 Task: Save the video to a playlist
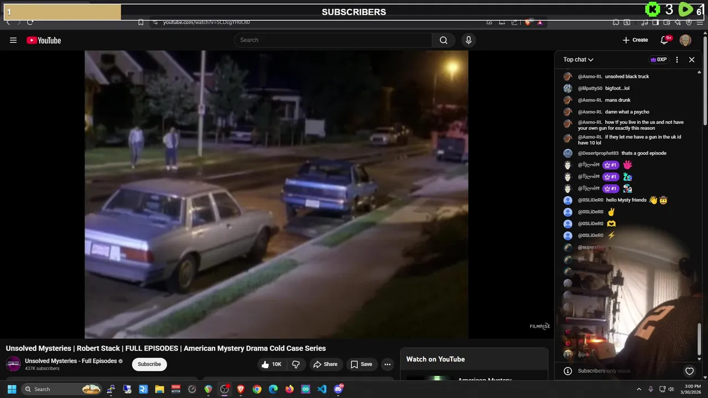coord(361,364)
